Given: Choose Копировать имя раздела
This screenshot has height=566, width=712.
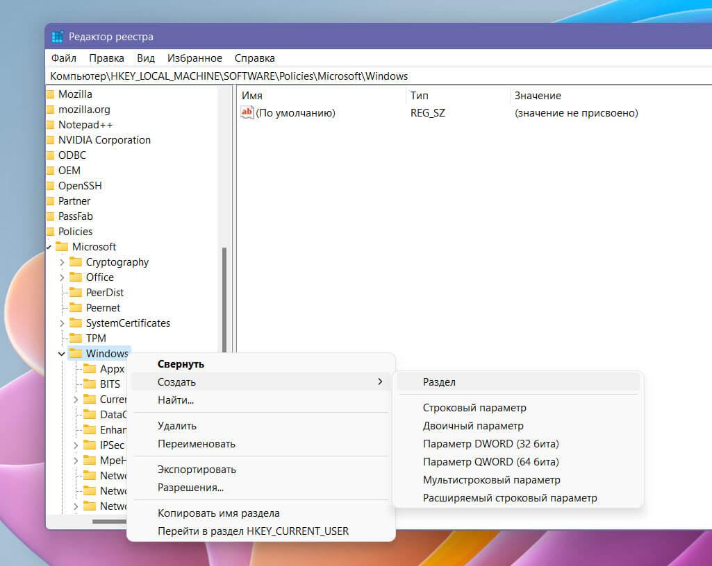Looking at the screenshot, I should coord(261,513).
